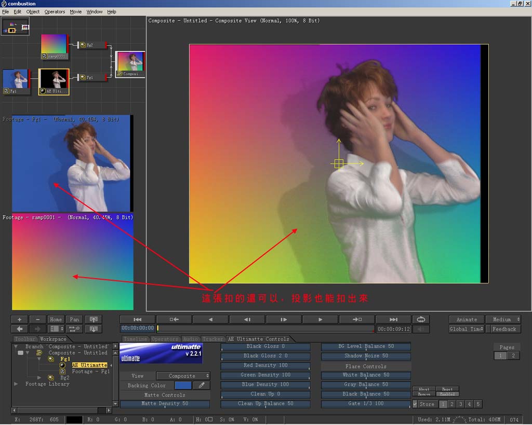The image size is (532, 425).
Task: Select store slot 2
Action: (452, 404)
